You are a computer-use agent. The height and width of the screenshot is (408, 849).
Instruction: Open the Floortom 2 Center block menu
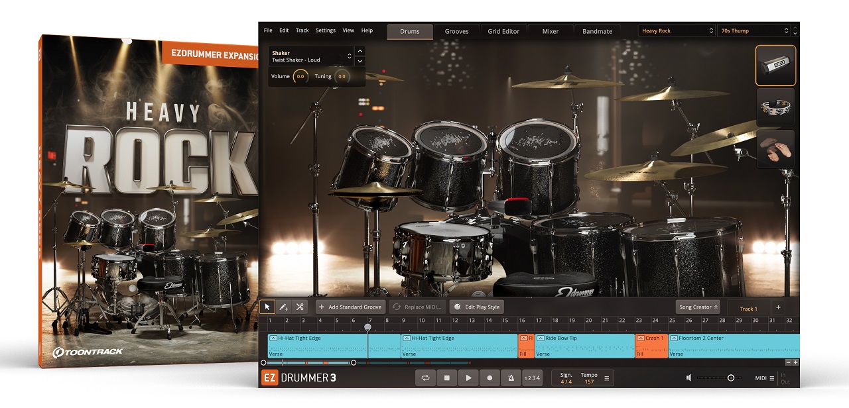click(x=674, y=338)
